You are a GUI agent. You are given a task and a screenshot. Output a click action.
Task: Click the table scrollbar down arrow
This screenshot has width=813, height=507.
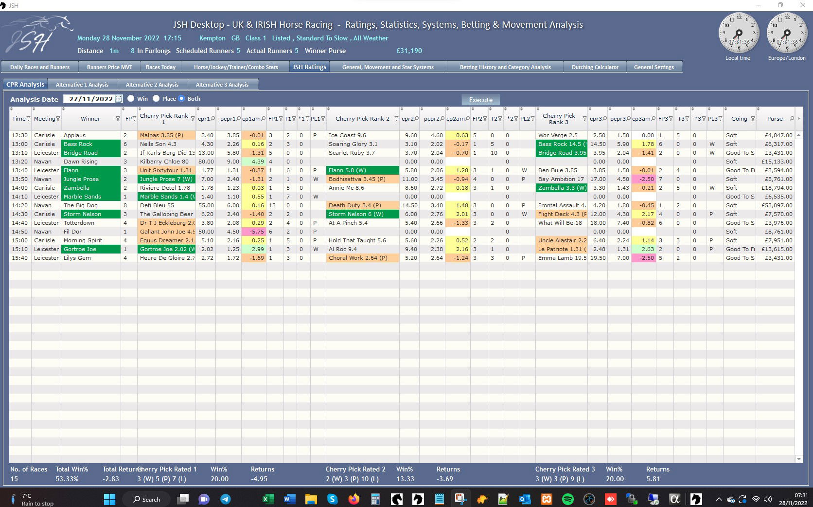point(798,459)
